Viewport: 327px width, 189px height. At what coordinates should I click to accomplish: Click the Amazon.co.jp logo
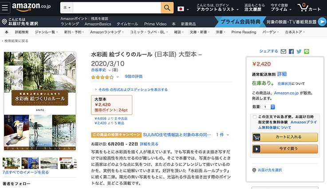[x=32, y=7]
